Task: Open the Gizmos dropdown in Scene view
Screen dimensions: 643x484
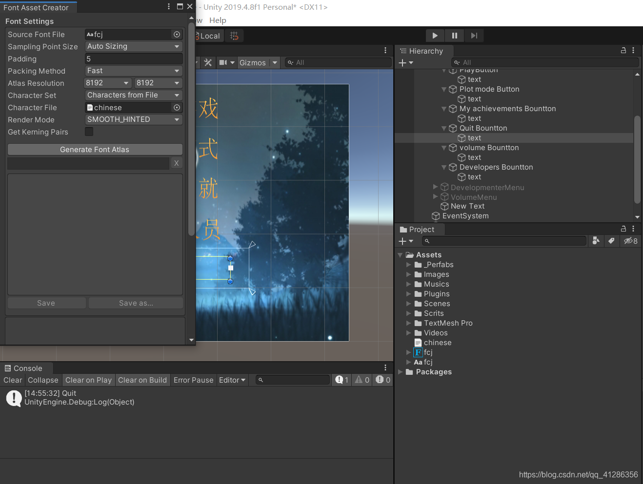Action: tap(258, 62)
